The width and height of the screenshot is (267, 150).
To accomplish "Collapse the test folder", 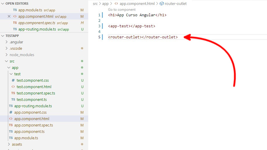I will (11, 74).
